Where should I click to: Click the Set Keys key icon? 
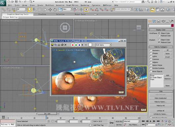tap(111, 123)
